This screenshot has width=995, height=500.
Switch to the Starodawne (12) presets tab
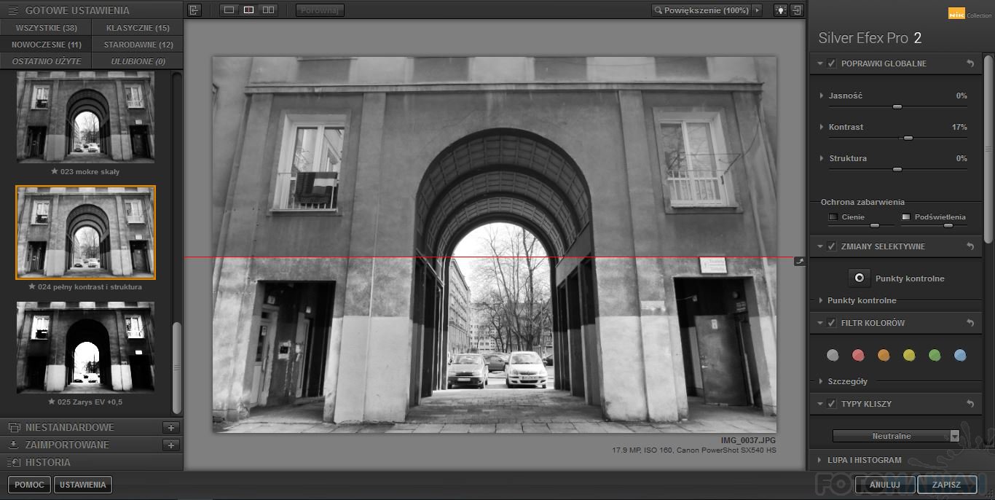click(138, 44)
